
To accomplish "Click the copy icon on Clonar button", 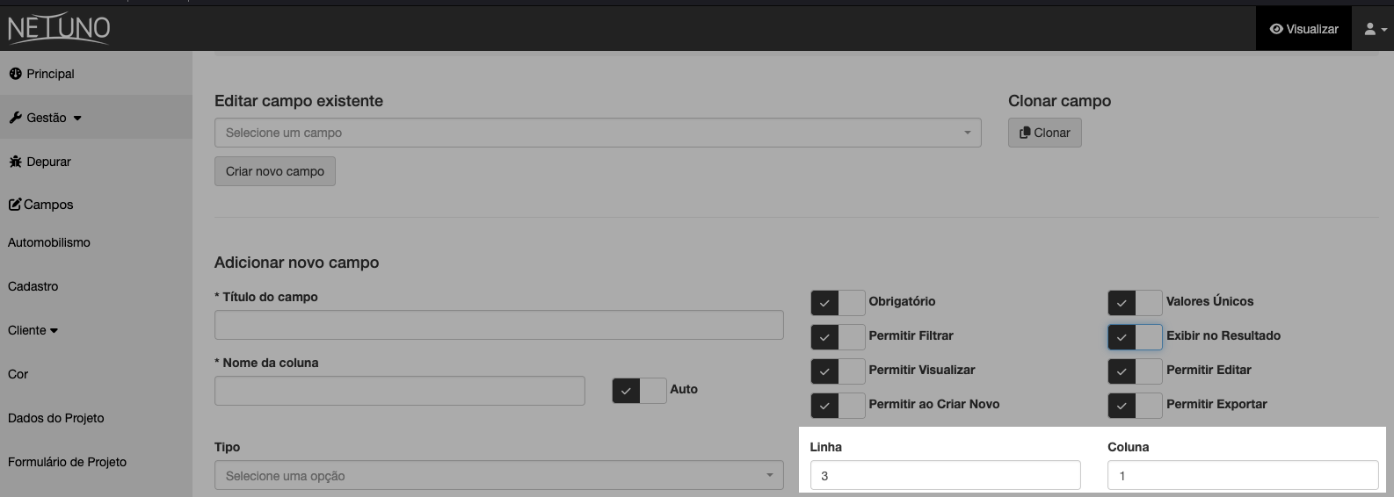I will pyautogui.click(x=1024, y=133).
